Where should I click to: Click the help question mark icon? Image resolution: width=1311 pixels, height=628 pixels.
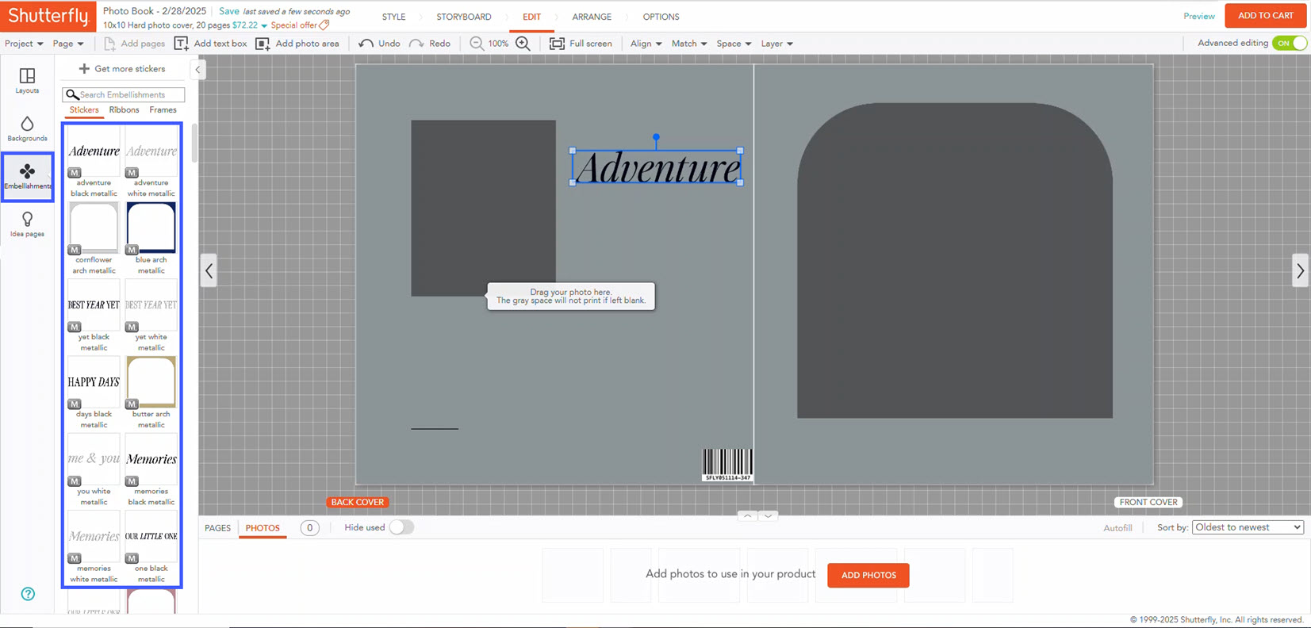point(28,594)
